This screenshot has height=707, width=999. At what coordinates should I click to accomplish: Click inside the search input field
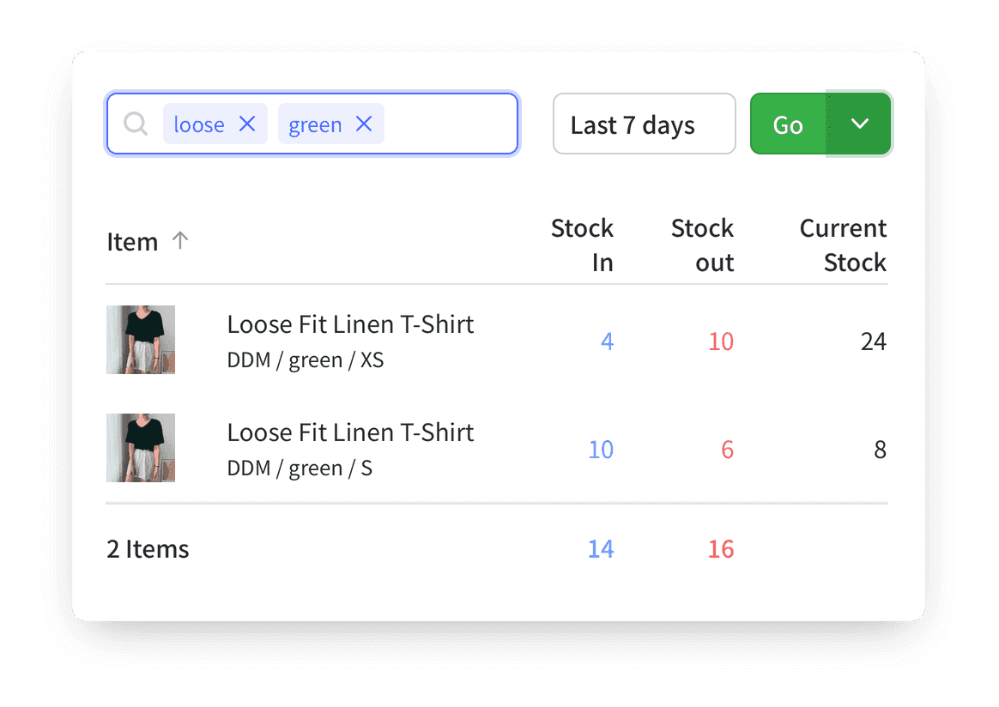pos(446,124)
